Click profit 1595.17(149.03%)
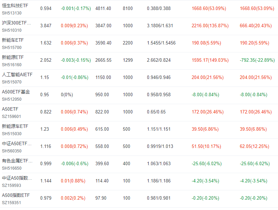 [x=210, y=60]
